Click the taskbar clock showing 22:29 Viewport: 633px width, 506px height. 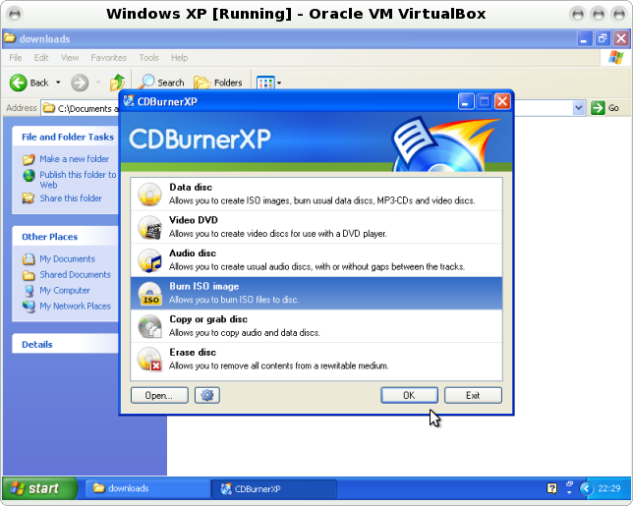click(608, 488)
